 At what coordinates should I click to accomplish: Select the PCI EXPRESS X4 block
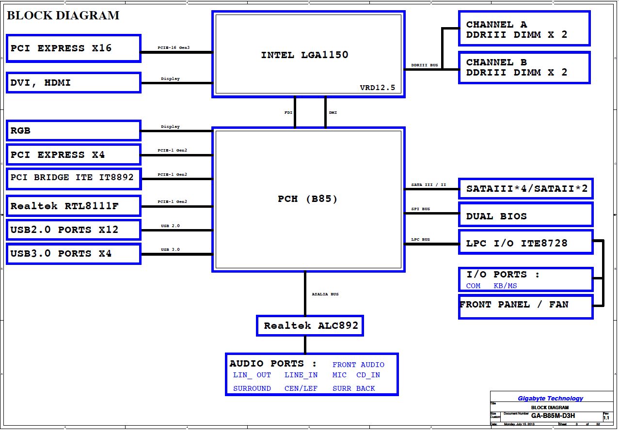[74, 155]
